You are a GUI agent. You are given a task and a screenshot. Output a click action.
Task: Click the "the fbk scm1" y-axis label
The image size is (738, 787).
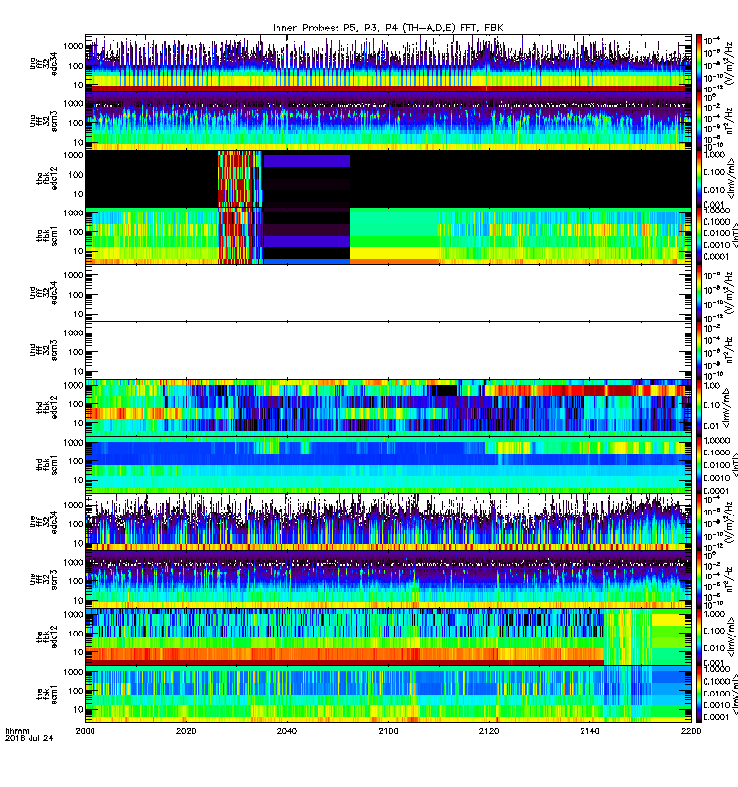tap(47, 695)
